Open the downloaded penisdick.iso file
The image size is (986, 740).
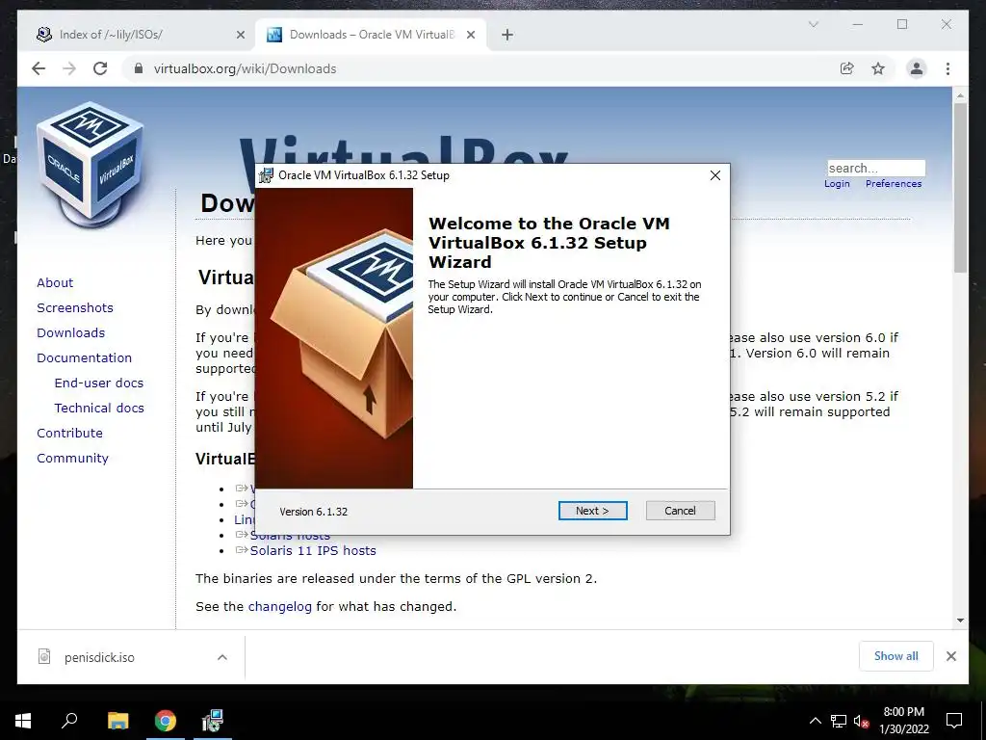coord(99,657)
